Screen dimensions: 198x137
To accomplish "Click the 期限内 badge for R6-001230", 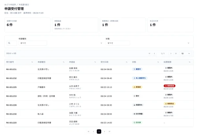I will pos(169,113).
